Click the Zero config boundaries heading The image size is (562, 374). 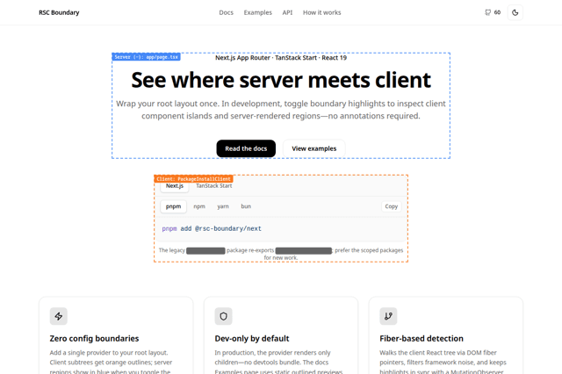[x=94, y=339]
